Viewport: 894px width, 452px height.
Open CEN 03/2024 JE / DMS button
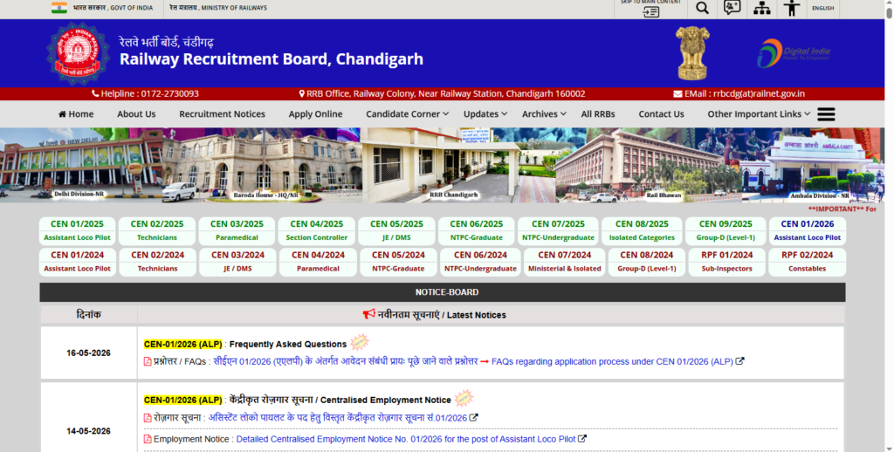pos(237,262)
